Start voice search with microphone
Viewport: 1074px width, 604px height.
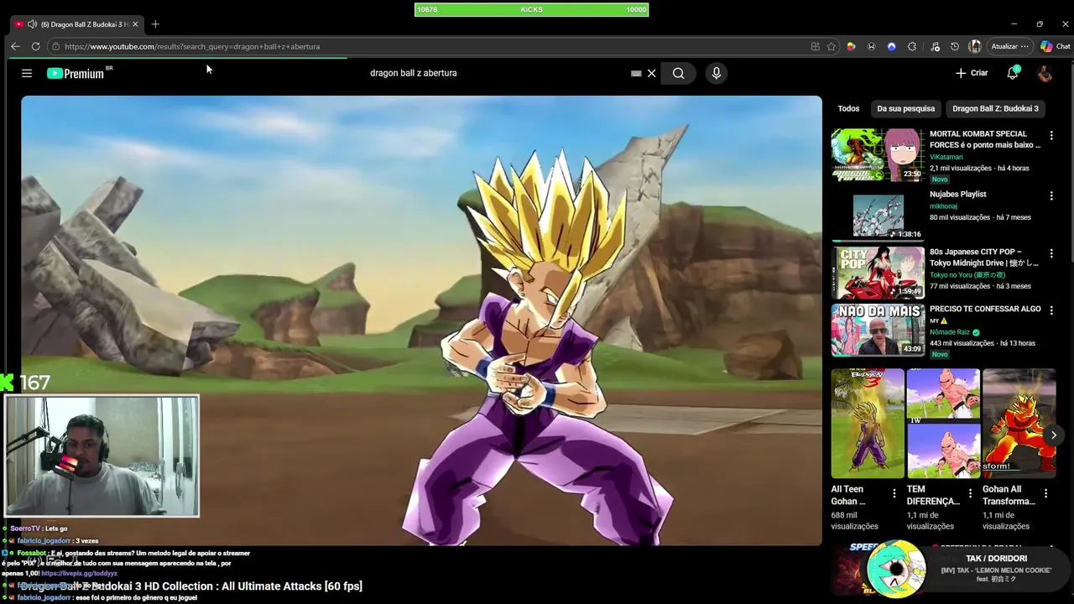[x=716, y=73]
